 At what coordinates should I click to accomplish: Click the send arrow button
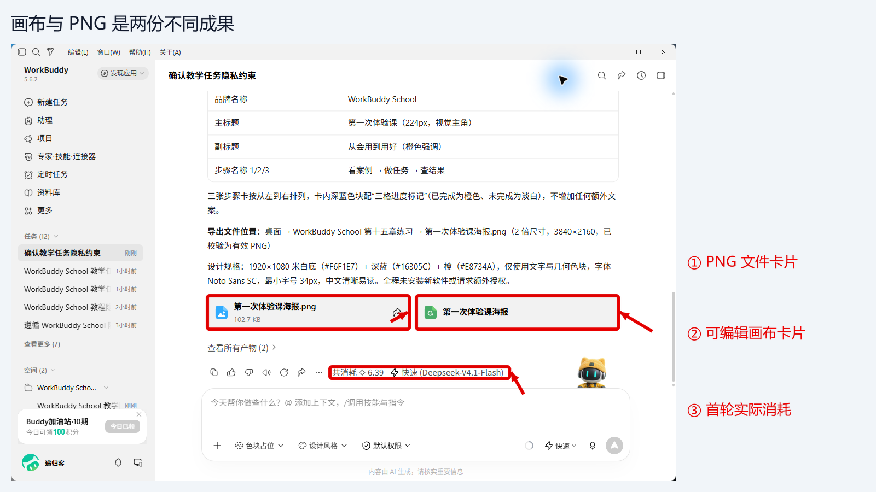(614, 446)
